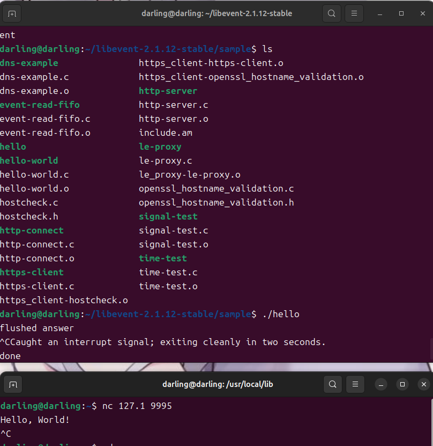
Task: Click the signal-test listing entry
Action: (168, 216)
